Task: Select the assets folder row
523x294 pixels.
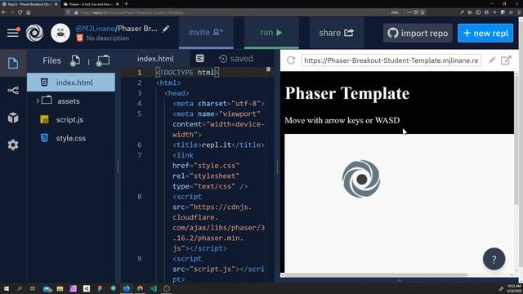Action: [x=71, y=100]
